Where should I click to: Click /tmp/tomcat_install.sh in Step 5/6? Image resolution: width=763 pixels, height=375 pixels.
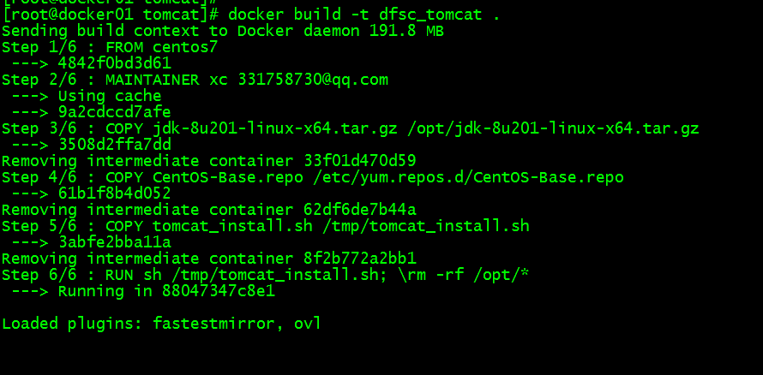click(426, 226)
